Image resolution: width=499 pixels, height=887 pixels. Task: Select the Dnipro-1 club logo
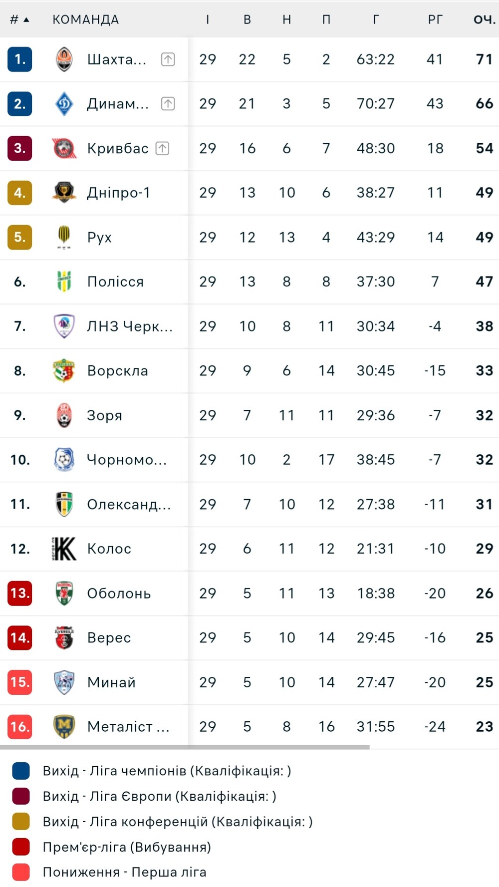click(64, 193)
